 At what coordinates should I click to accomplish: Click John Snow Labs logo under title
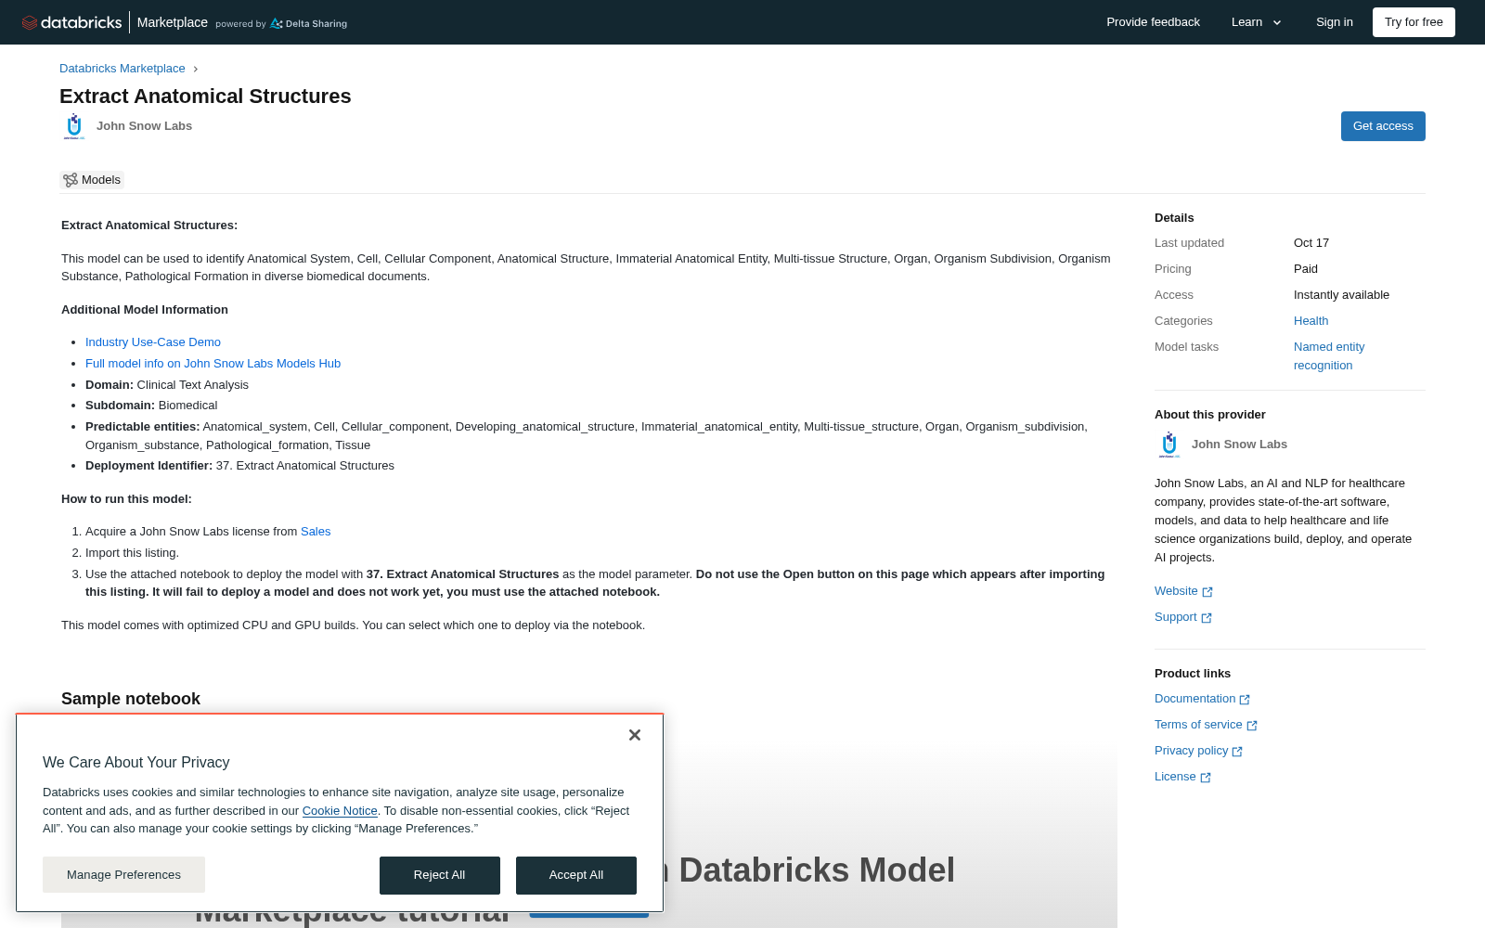pyautogui.click(x=74, y=126)
